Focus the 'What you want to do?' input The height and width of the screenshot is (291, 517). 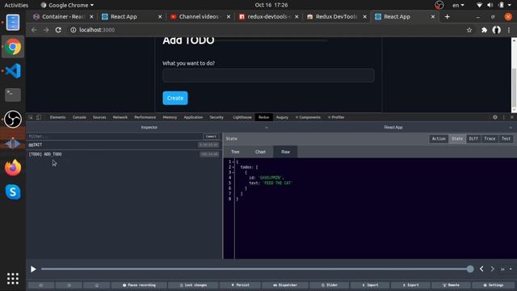coord(268,75)
